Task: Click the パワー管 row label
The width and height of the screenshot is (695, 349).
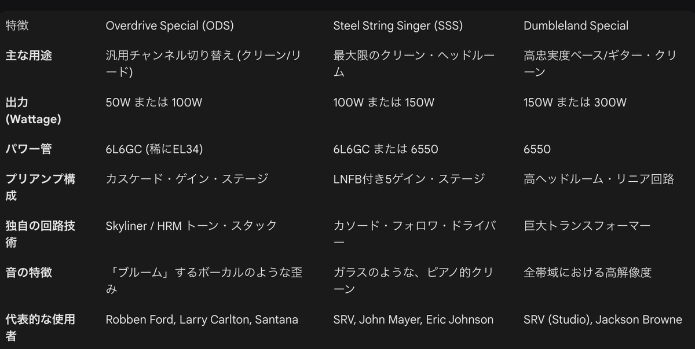Action: click(x=29, y=149)
